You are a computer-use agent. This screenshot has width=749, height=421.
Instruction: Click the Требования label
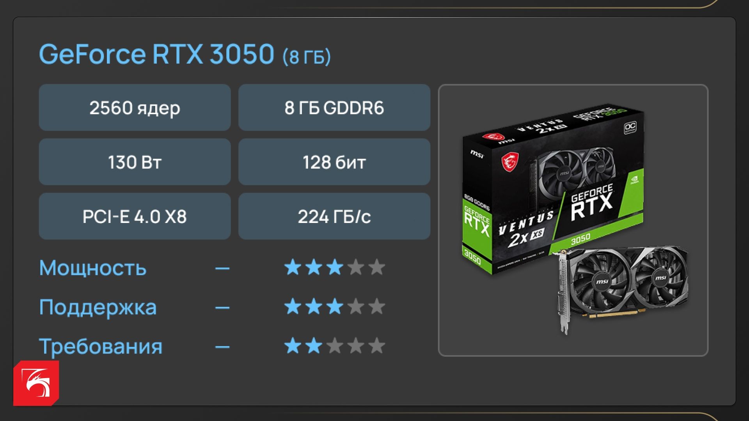(x=101, y=346)
